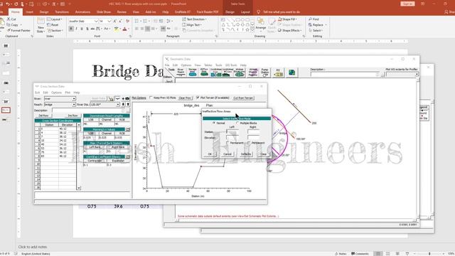Click camera icon in Cross Section Data toolbar
Viewport: 455px width, 256px height.
pos(127,99)
